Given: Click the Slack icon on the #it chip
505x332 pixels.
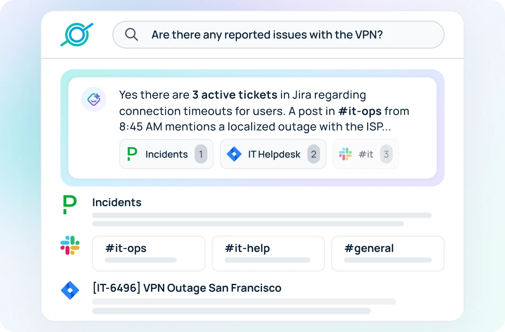Looking at the screenshot, I should [x=345, y=154].
